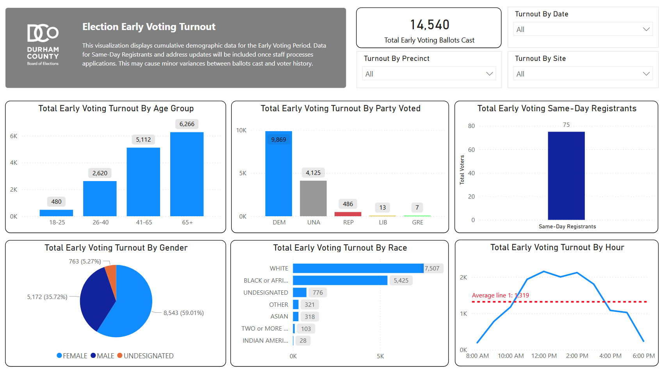Select the WHITE race bar
Viewport: 661px width, 370px height.
[x=358, y=269]
